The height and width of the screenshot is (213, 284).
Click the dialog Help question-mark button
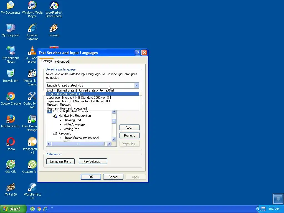[138, 53]
